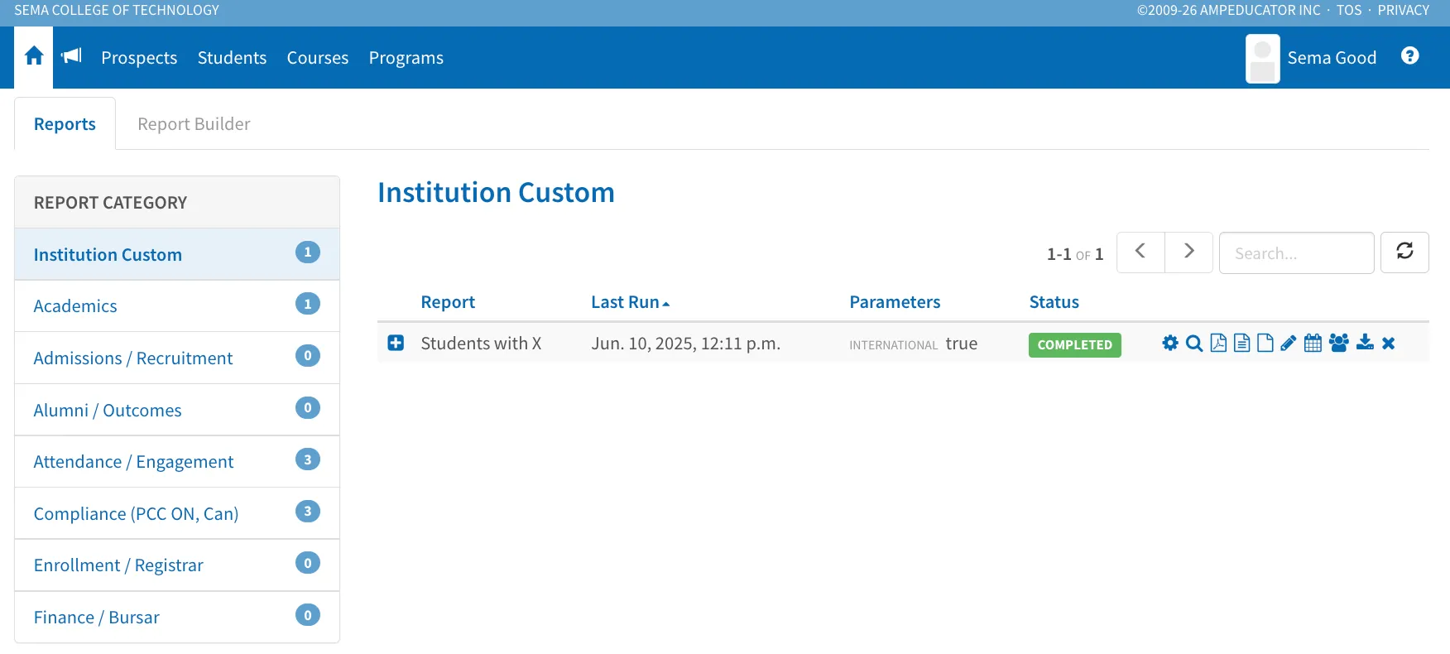Open the Report Builder tab

tap(194, 123)
